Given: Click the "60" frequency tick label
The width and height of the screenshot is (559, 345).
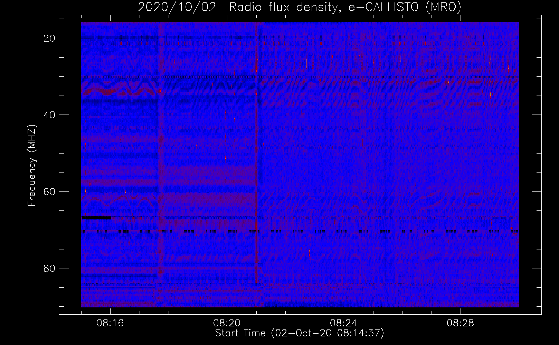Looking at the screenshot, I should tap(49, 191).
